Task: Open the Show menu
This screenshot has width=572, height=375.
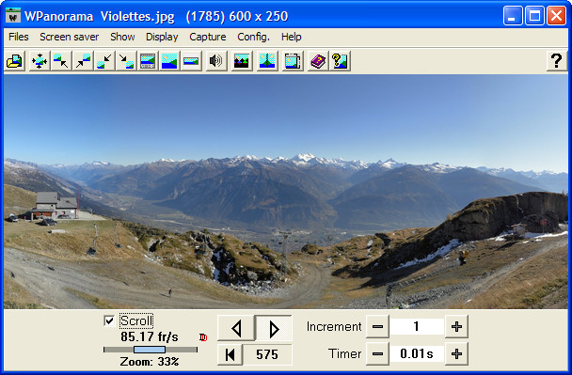Action: (122, 37)
